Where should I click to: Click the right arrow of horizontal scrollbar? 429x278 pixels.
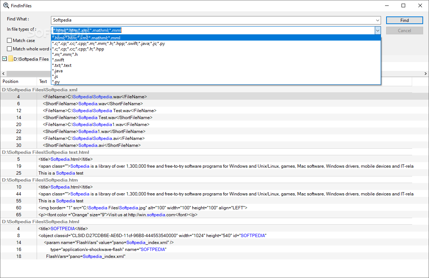(x=425, y=73)
